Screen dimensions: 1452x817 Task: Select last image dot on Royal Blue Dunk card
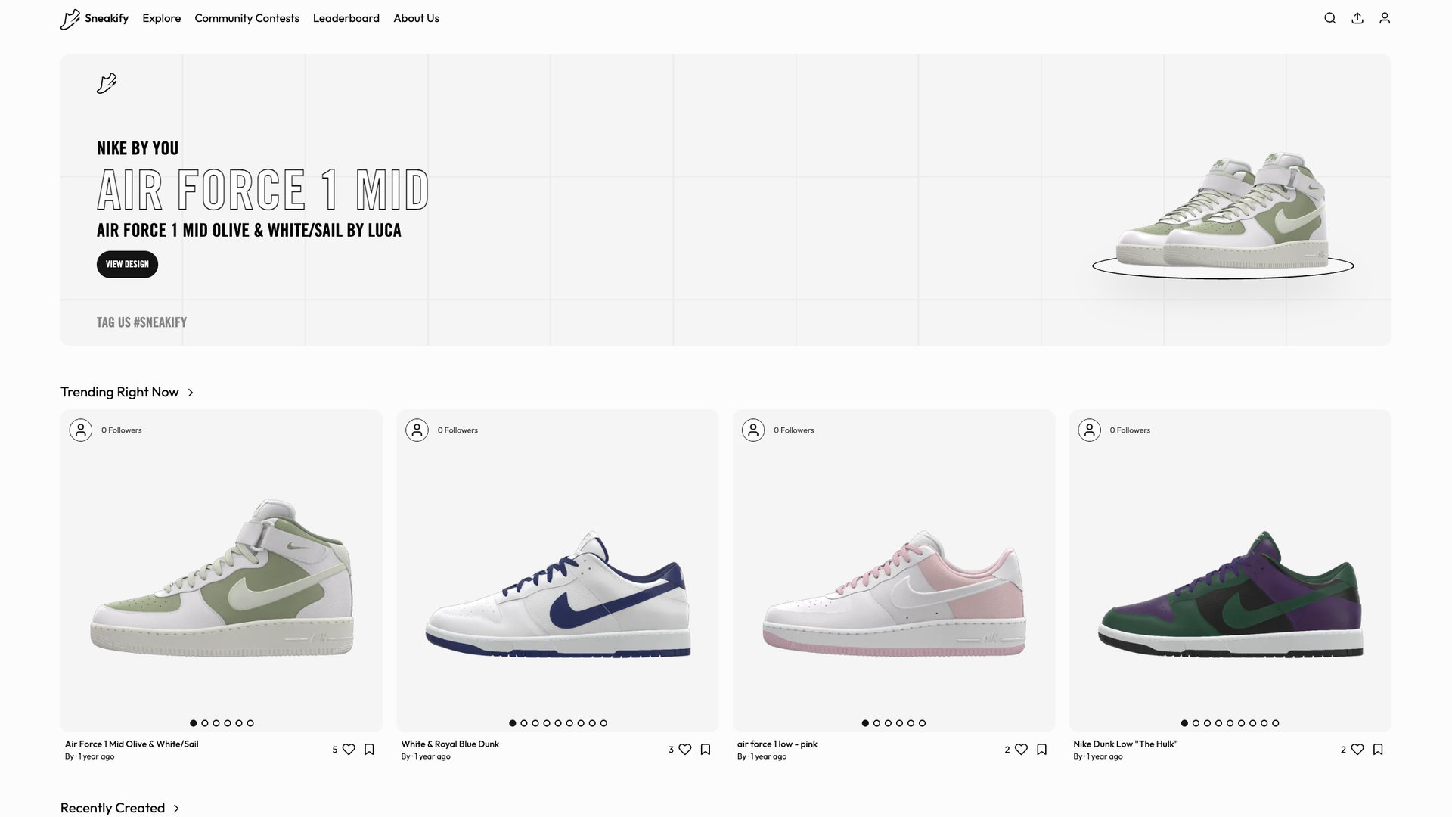[603, 723]
